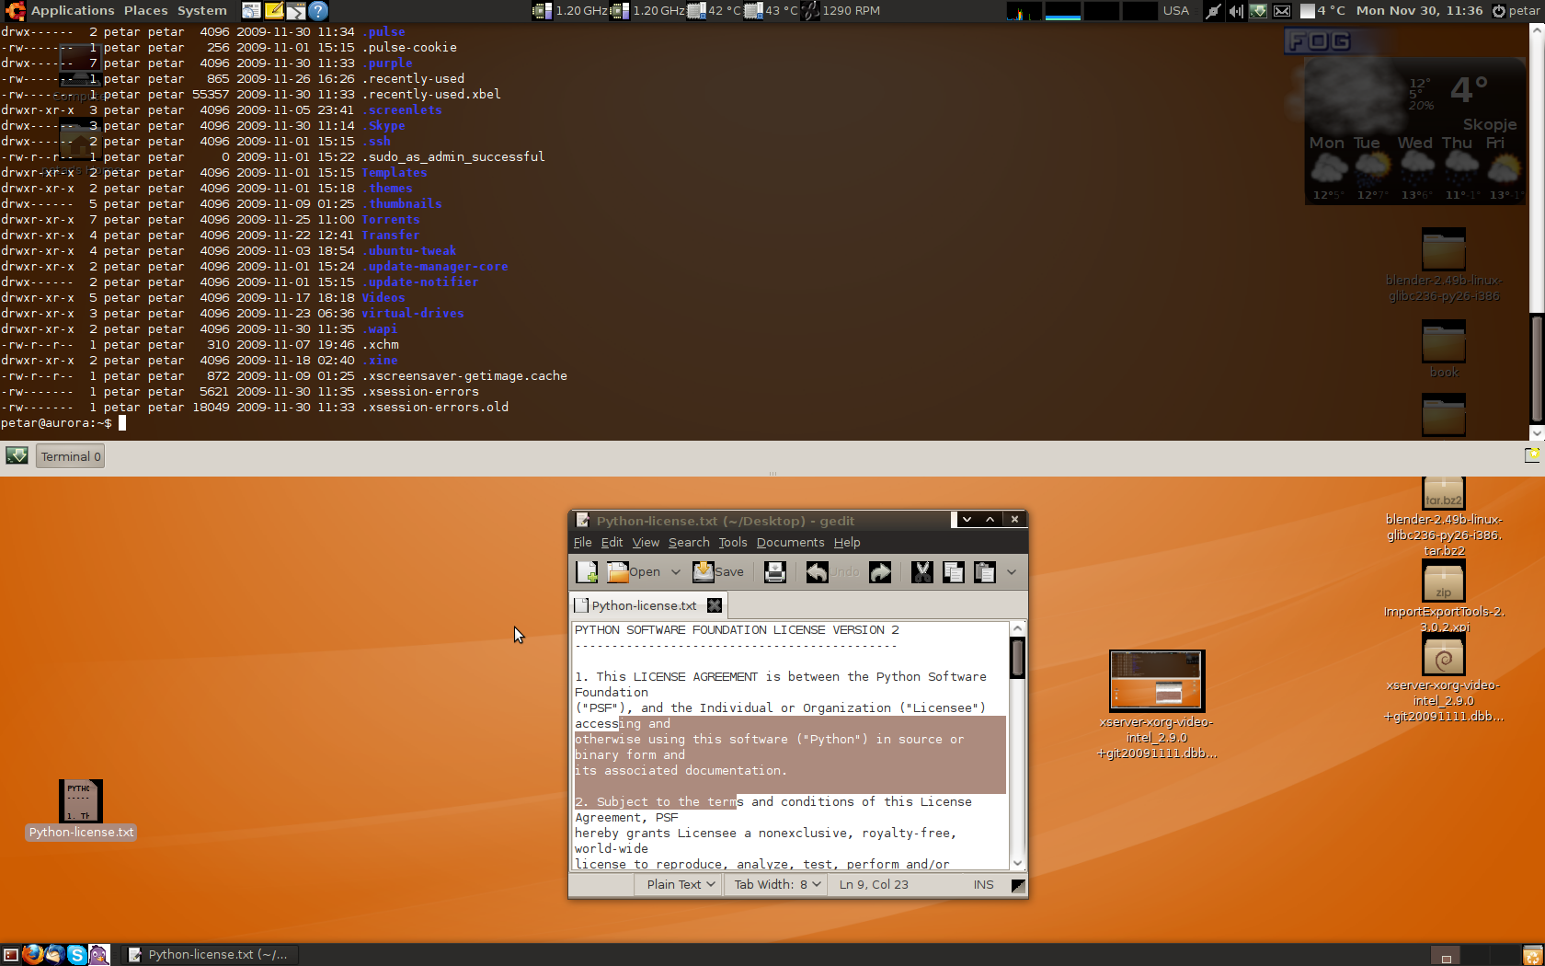
Task: Open the Plain Text language dropdown
Action: pyautogui.click(x=680, y=884)
